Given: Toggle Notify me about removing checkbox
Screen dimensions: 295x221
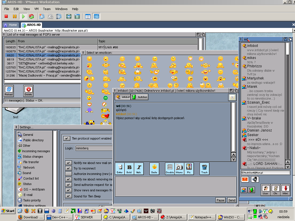Looking at the screenshot, I should (69, 179).
